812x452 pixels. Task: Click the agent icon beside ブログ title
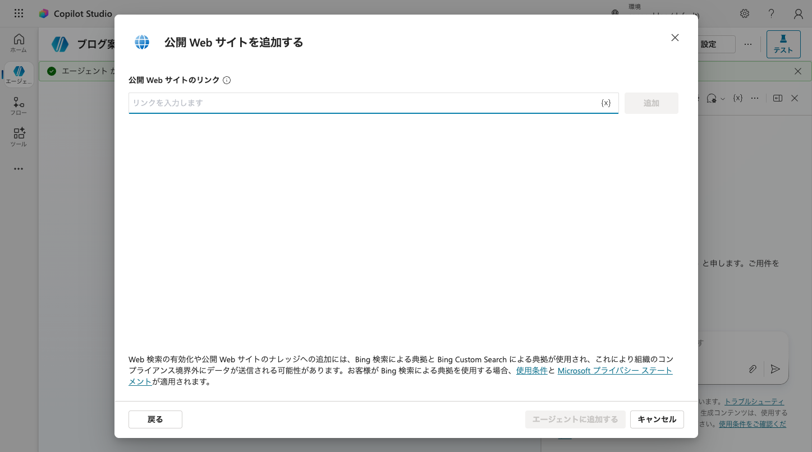click(x=60, y=44)
